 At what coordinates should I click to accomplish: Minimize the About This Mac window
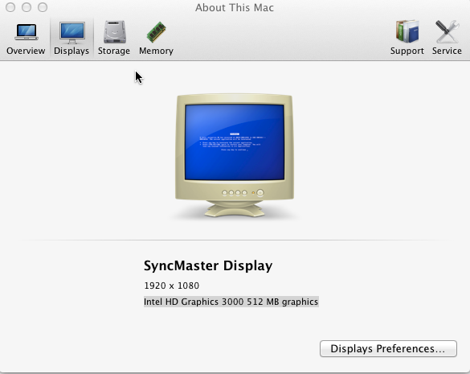point(27,7)
